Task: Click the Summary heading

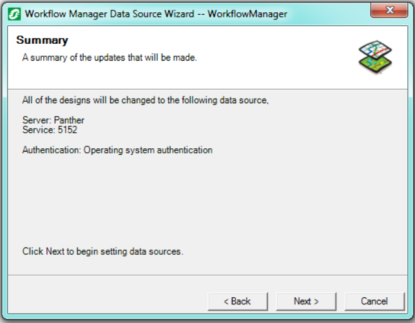Action: [x=42, y=40]
